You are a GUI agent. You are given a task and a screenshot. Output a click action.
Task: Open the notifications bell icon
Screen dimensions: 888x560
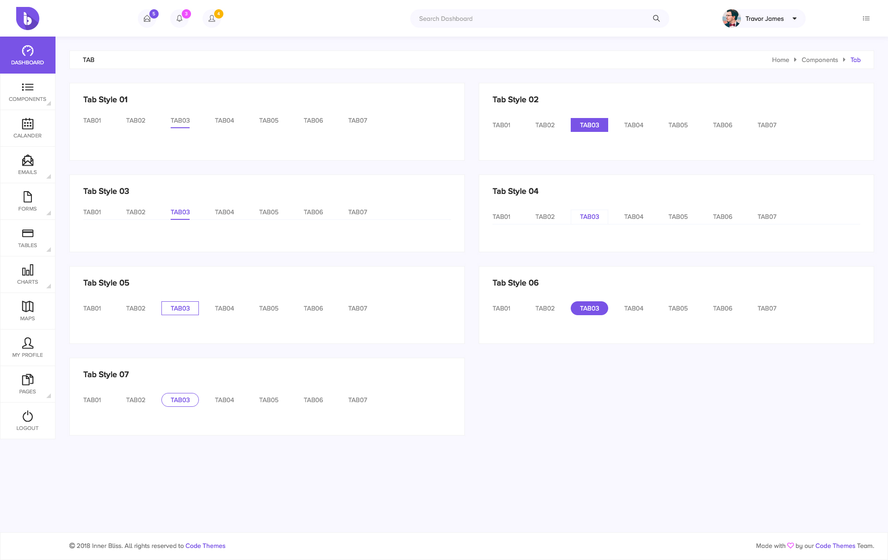[179, 19]
